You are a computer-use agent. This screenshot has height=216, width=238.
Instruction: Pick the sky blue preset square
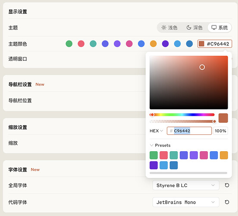pyautogui.click(x=164, y=165)
